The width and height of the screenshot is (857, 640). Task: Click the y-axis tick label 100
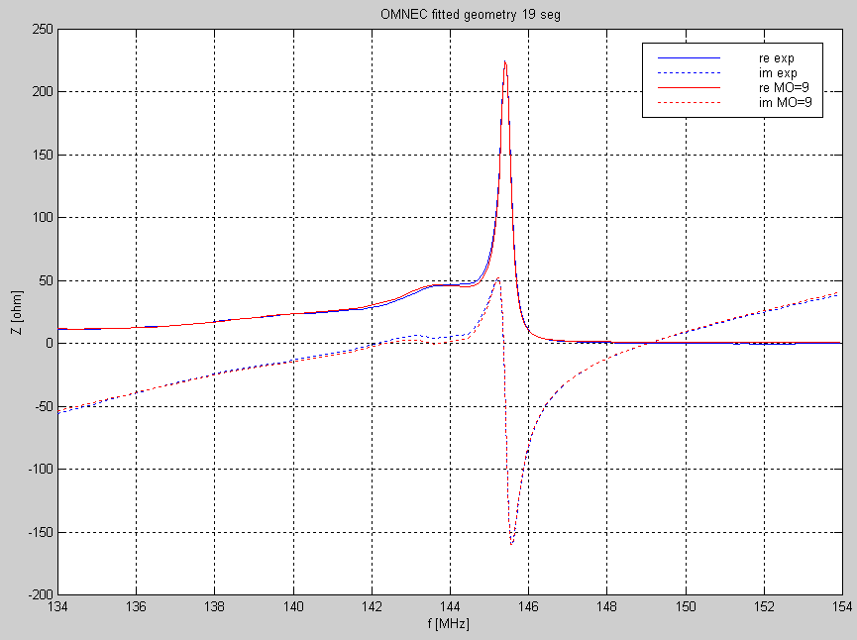(43, 218)
